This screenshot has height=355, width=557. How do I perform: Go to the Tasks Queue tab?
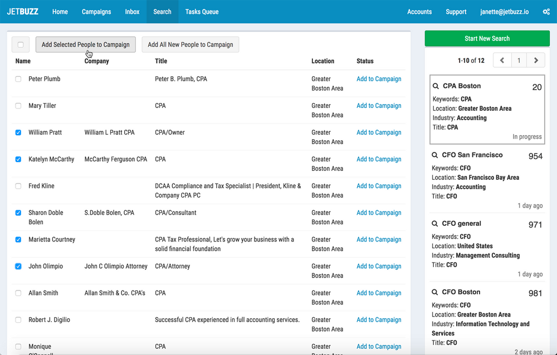(202, 11)
